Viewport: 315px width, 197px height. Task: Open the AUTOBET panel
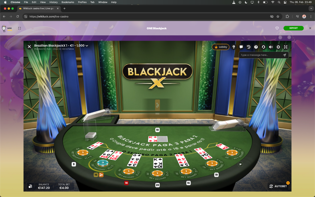[278, 186]
